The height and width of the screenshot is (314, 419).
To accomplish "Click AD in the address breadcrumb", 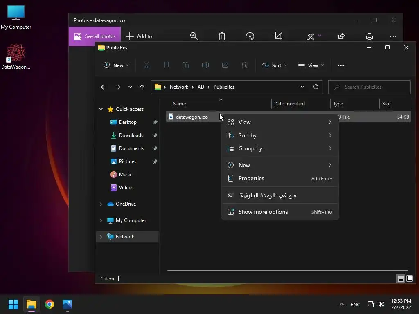I will (200, 87).
